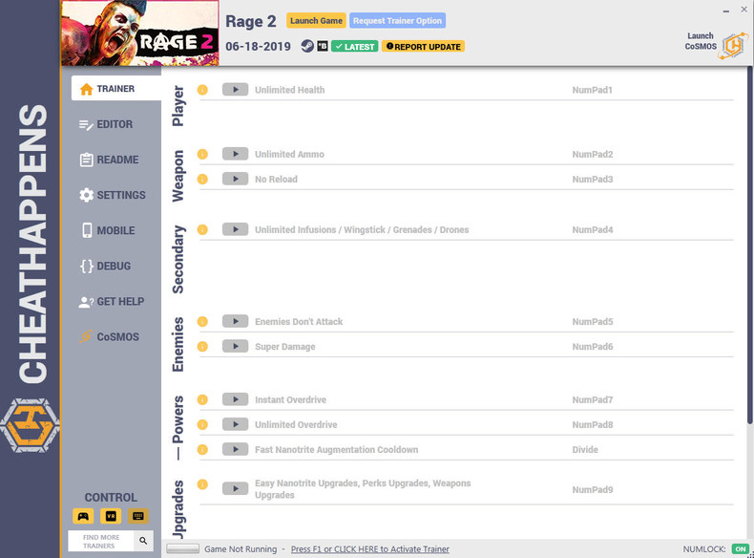Activate Instant Overdrive cheat
The width and height of the screenshot is (754, 558).
point(235,399)
